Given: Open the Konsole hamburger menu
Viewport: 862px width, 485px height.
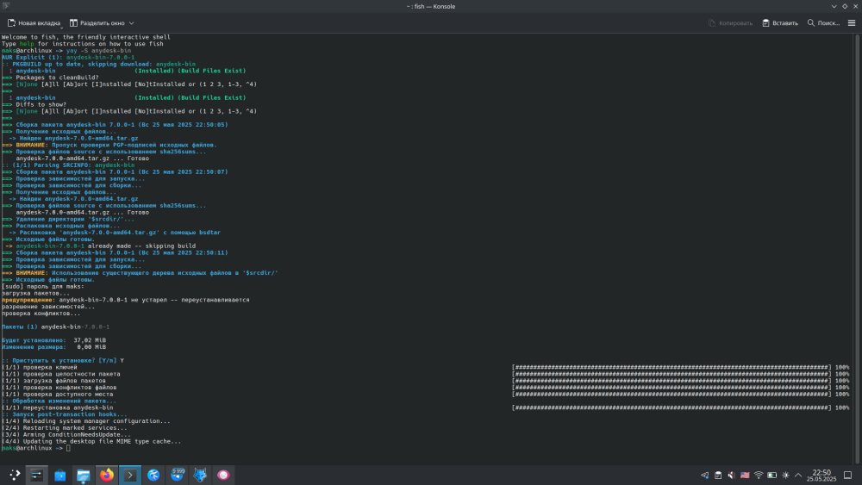Looking at the screenshot, I should (852, 23).
